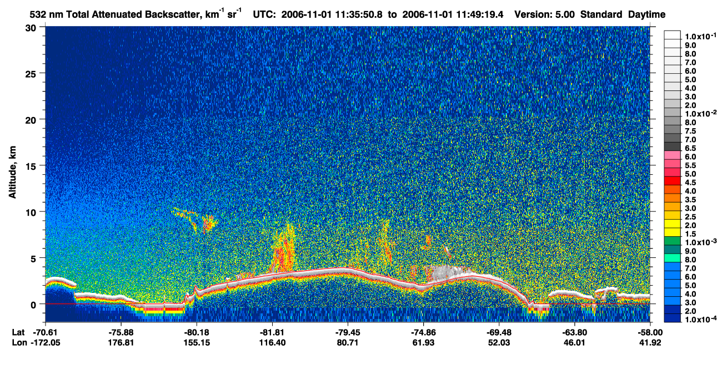722x370 pixels.
Task: Click the word 'Standard' in the header
Action: 600,14
